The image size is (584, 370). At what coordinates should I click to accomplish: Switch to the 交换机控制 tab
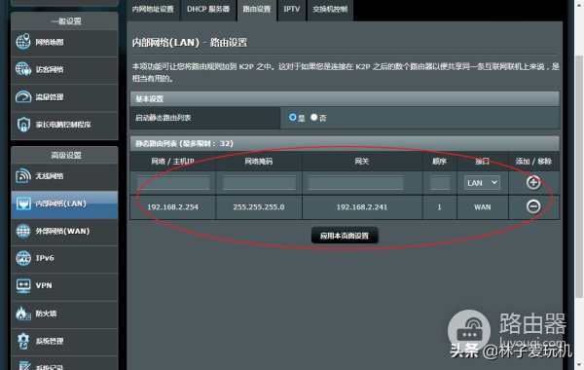coord(330,10)
